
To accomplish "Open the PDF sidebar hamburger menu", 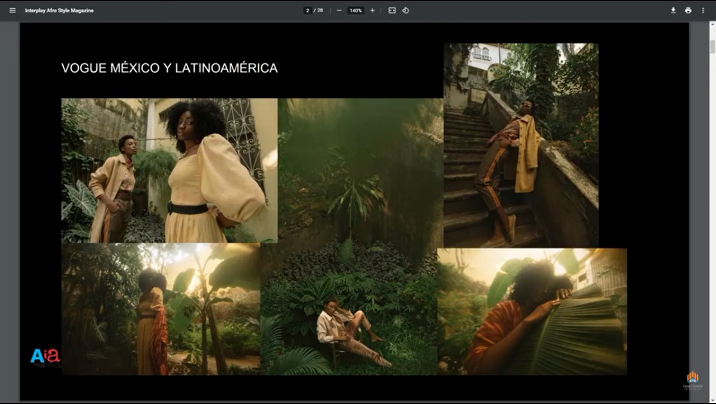I will [x=12, y=10].
